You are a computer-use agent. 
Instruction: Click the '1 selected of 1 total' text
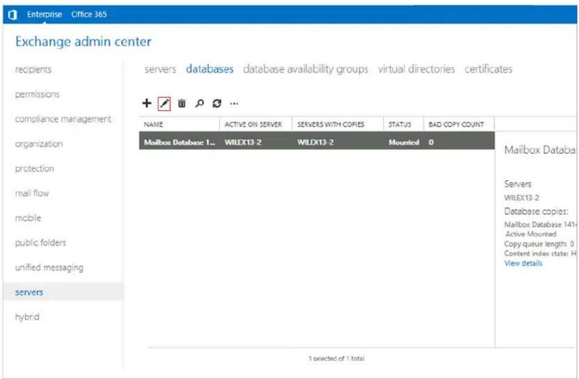(336, 358)
